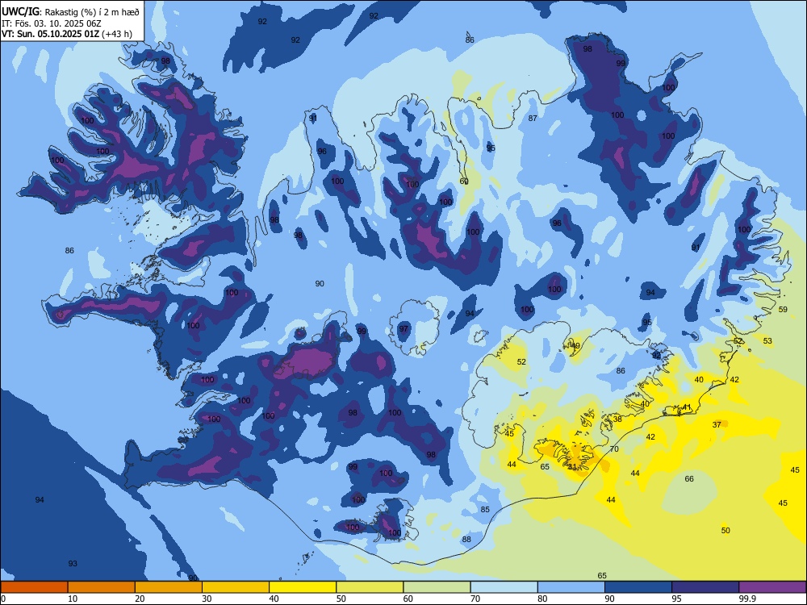807x605 pixels.
Task: Click the legend scale label '30'
Action: [207, 599]
